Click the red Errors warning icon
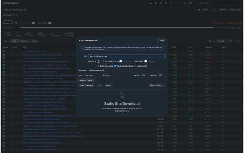Image resolution: width=244 pixels, height=153 pixels. pos(15,34)
